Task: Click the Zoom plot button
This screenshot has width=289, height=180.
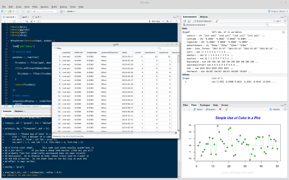Action: [198, 109]
